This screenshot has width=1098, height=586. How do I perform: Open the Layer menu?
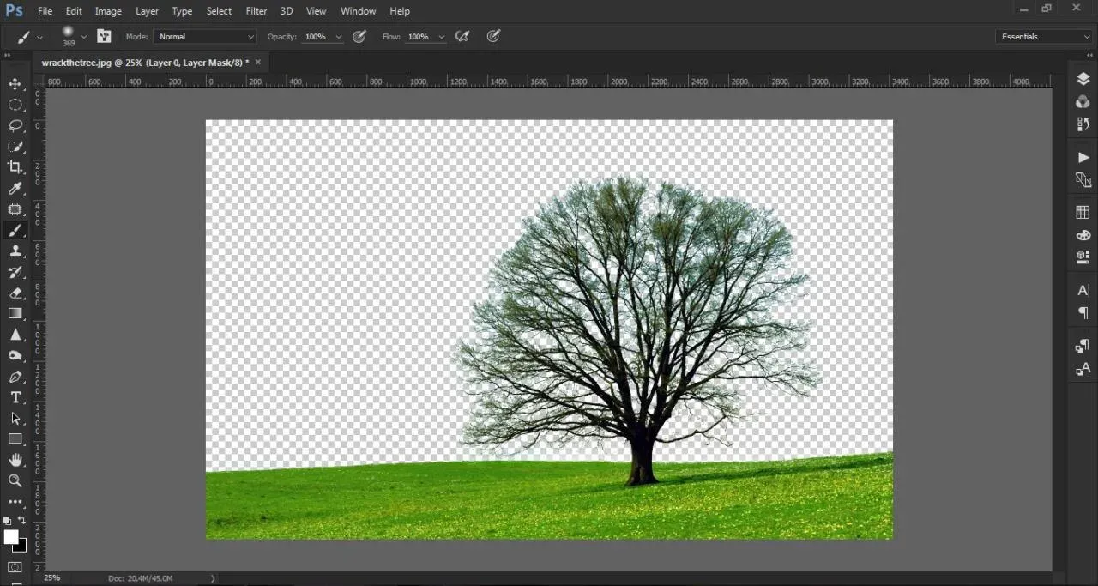pyautogui.click(x=148, y=11)
